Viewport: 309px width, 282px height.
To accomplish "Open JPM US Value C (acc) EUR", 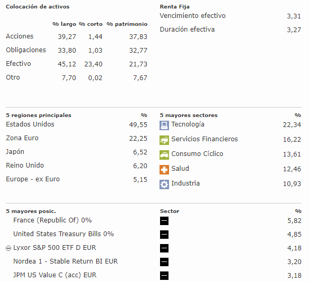I will [55, 275].
